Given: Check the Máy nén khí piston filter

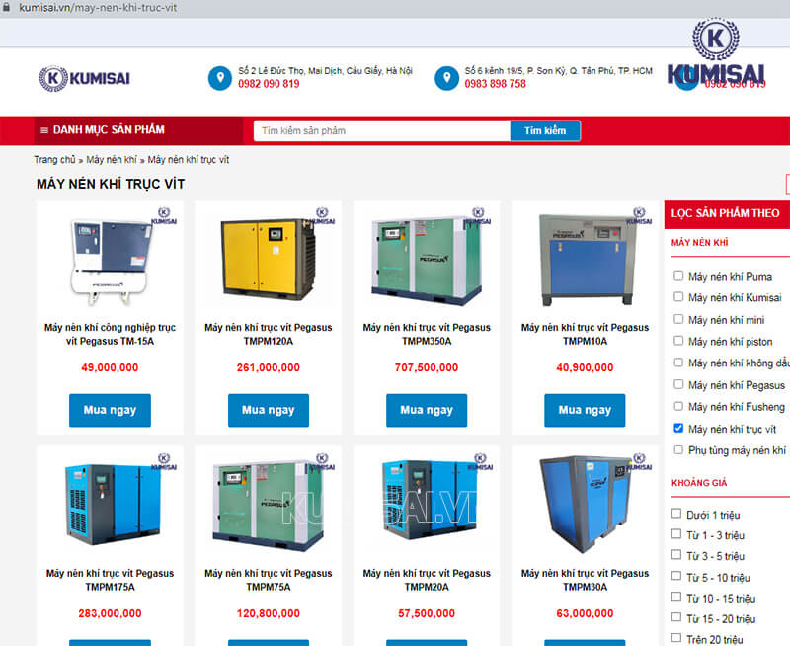Looking at the screenshot, I should point(678,341).
